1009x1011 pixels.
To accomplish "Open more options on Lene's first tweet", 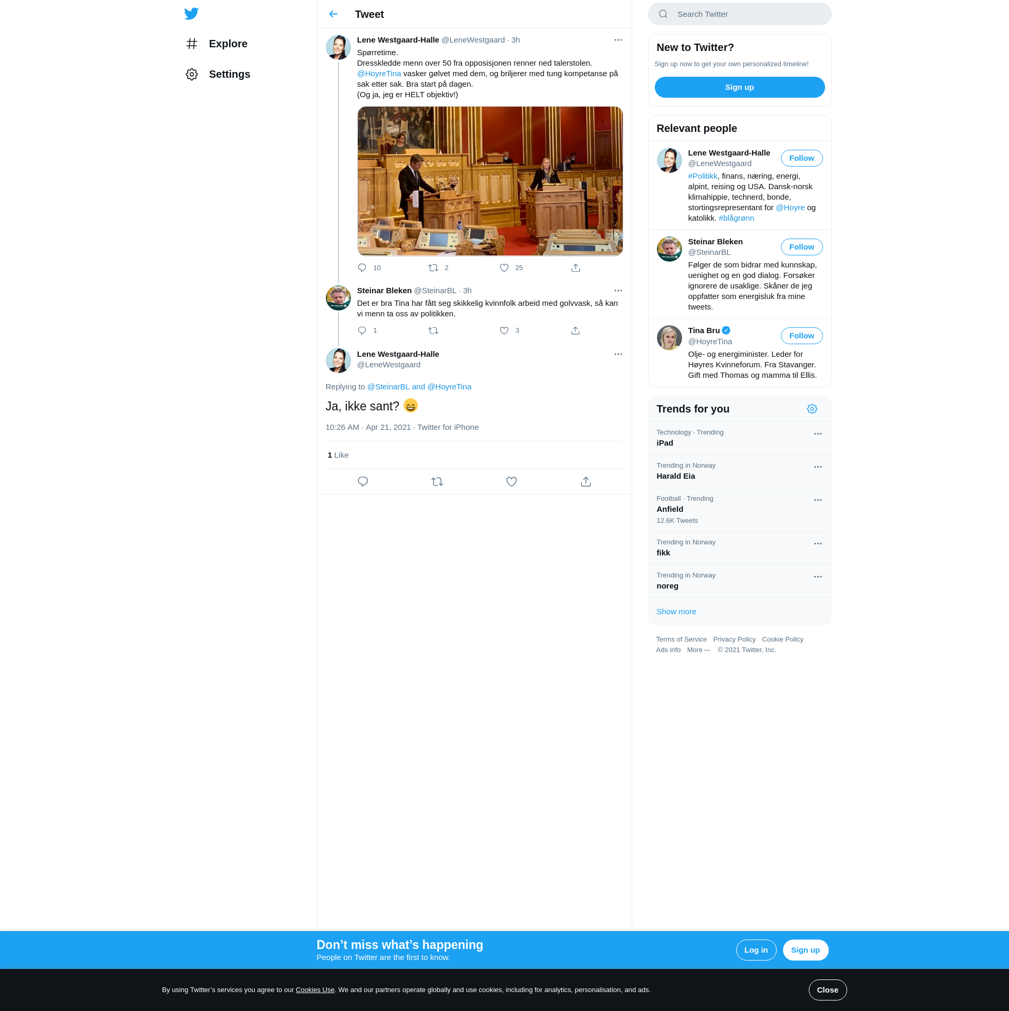I will tap(618, 40).
